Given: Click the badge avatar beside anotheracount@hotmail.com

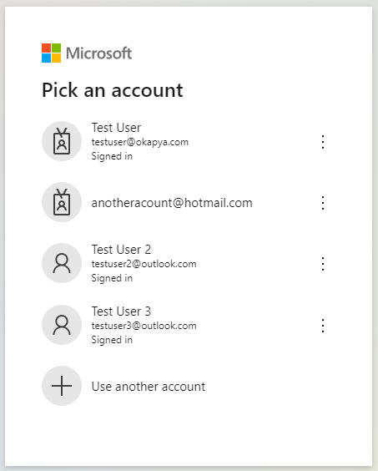Looking at the screenshot, I should (62, 202).
